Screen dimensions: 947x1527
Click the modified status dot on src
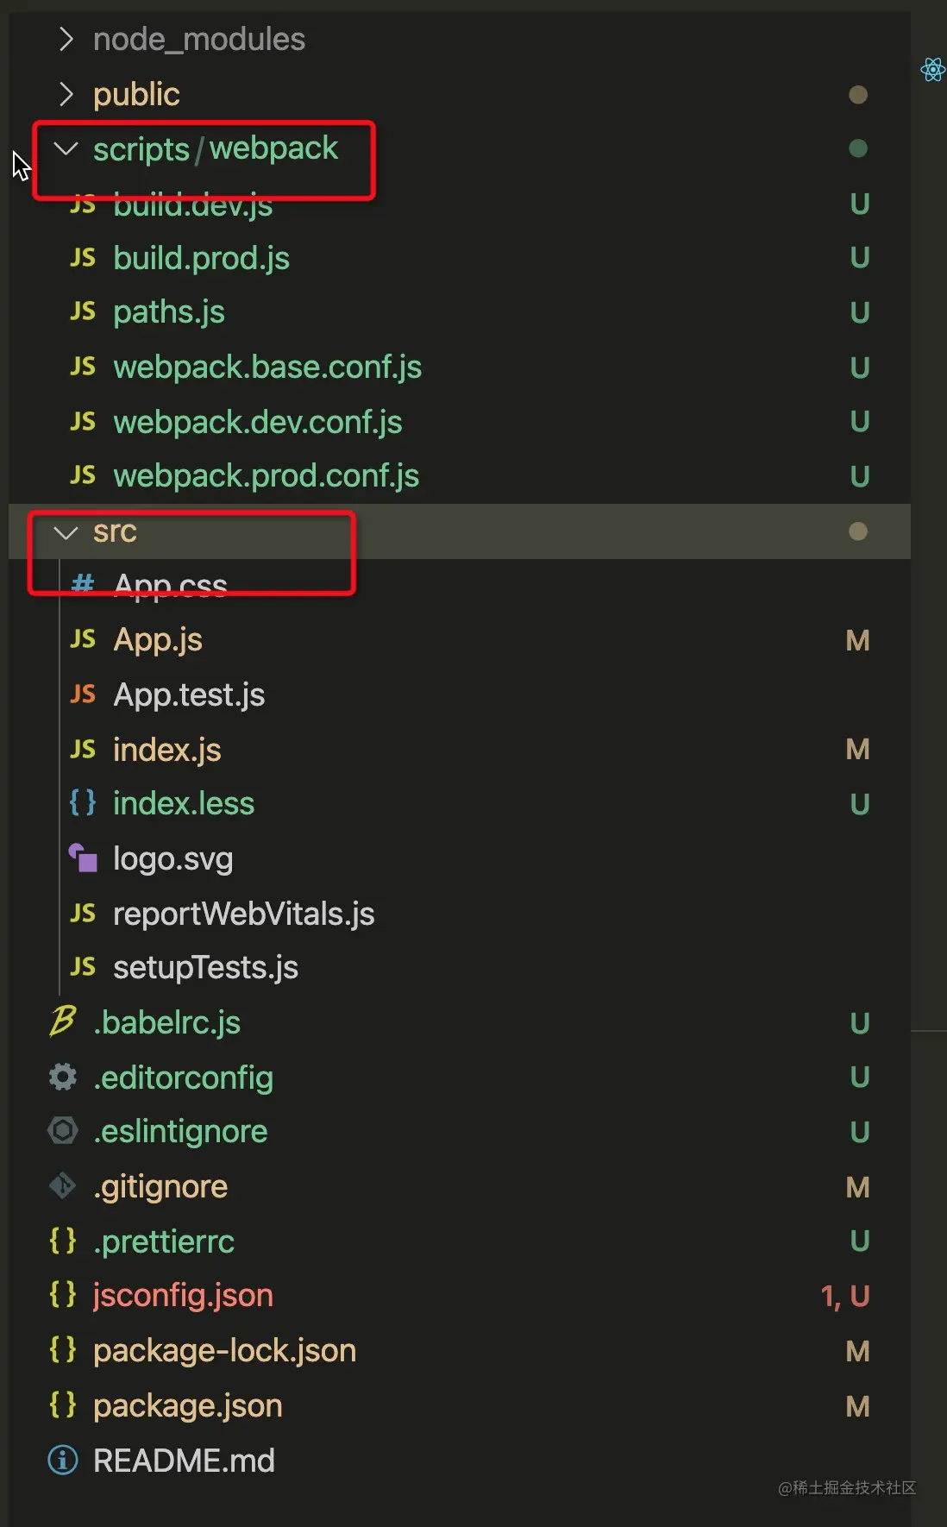pyautogui.click(x=858, y=531)
